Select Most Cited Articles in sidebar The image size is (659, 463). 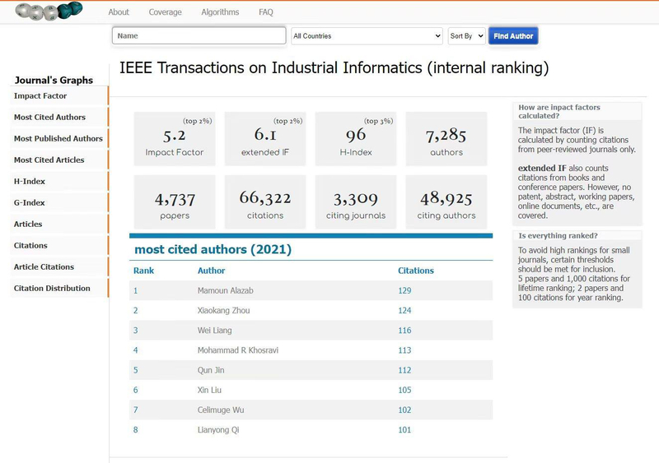49,160
